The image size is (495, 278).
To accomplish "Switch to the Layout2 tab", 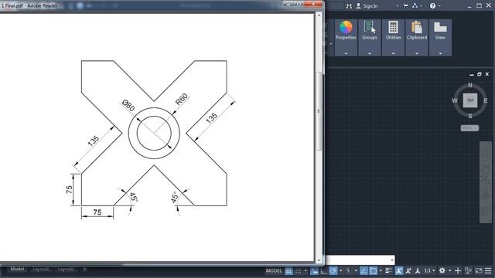I will coord(66,270).
